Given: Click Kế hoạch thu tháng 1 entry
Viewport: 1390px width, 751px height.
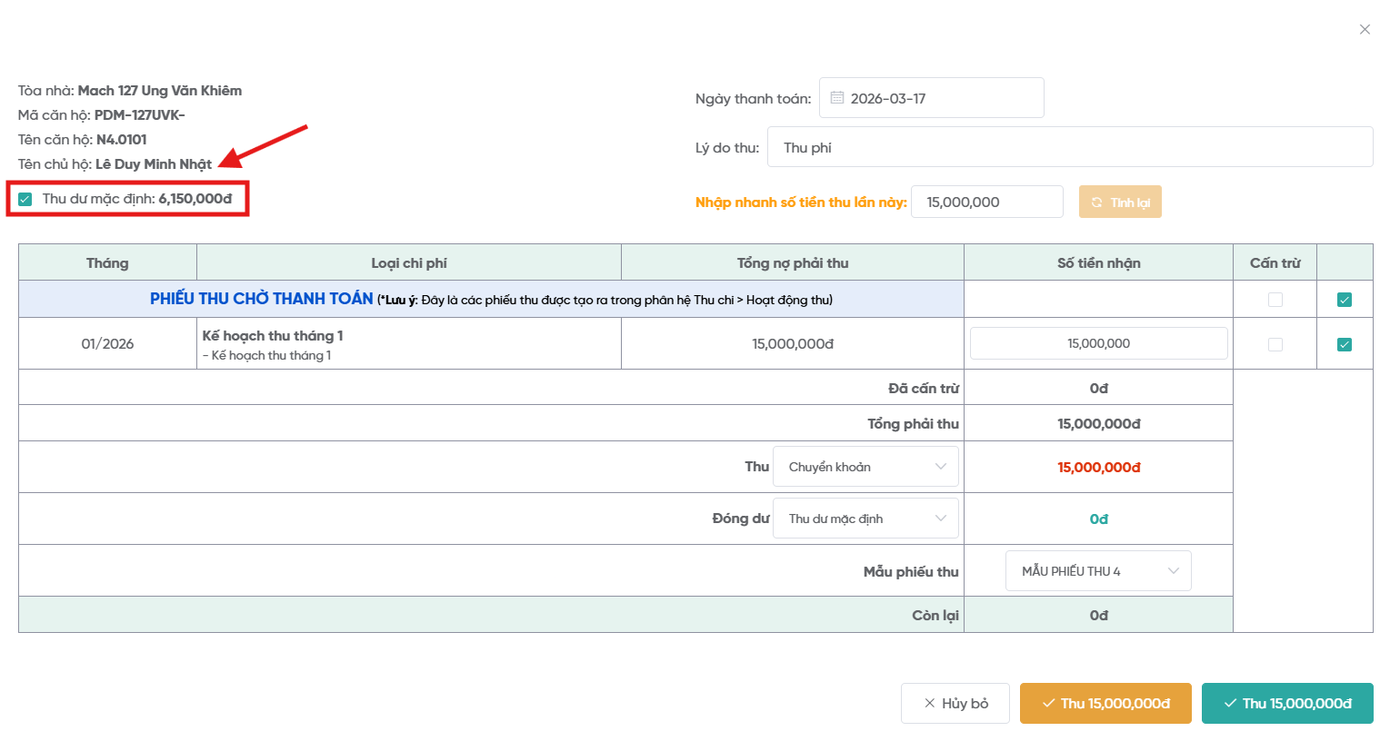Looking at the screenshot, I should point(273,336).
